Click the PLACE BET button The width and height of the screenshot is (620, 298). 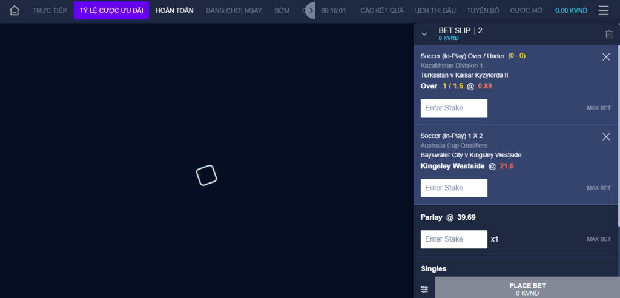coord(527,288)
